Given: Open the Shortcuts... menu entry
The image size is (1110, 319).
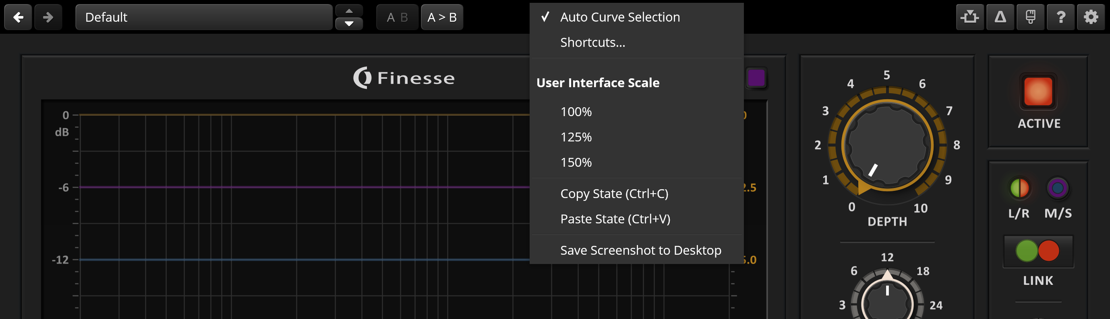Looking at the screenshot, I should pos(636,42).
